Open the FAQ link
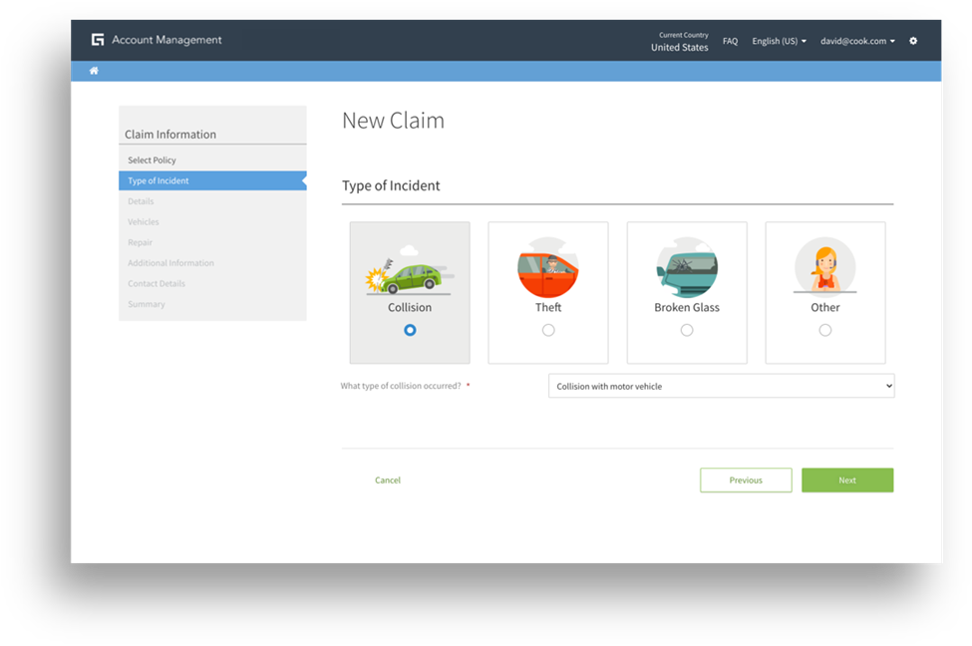 (x=730, y=41)
